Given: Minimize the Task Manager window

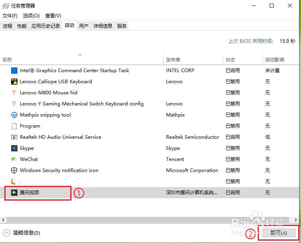Looking at the screenshot, I should tap(254, 6).
